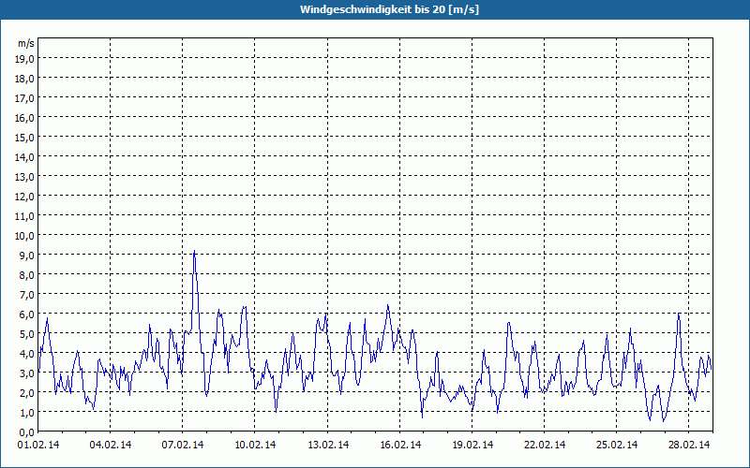
Task: Select the 10.02.14 date marker
Action: point(255,446)
